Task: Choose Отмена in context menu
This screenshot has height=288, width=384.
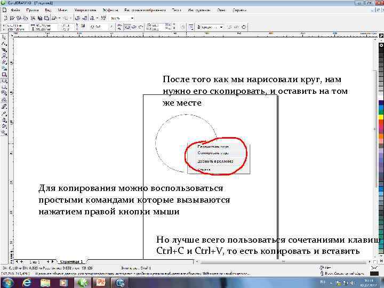Action: tap(204, 170)
